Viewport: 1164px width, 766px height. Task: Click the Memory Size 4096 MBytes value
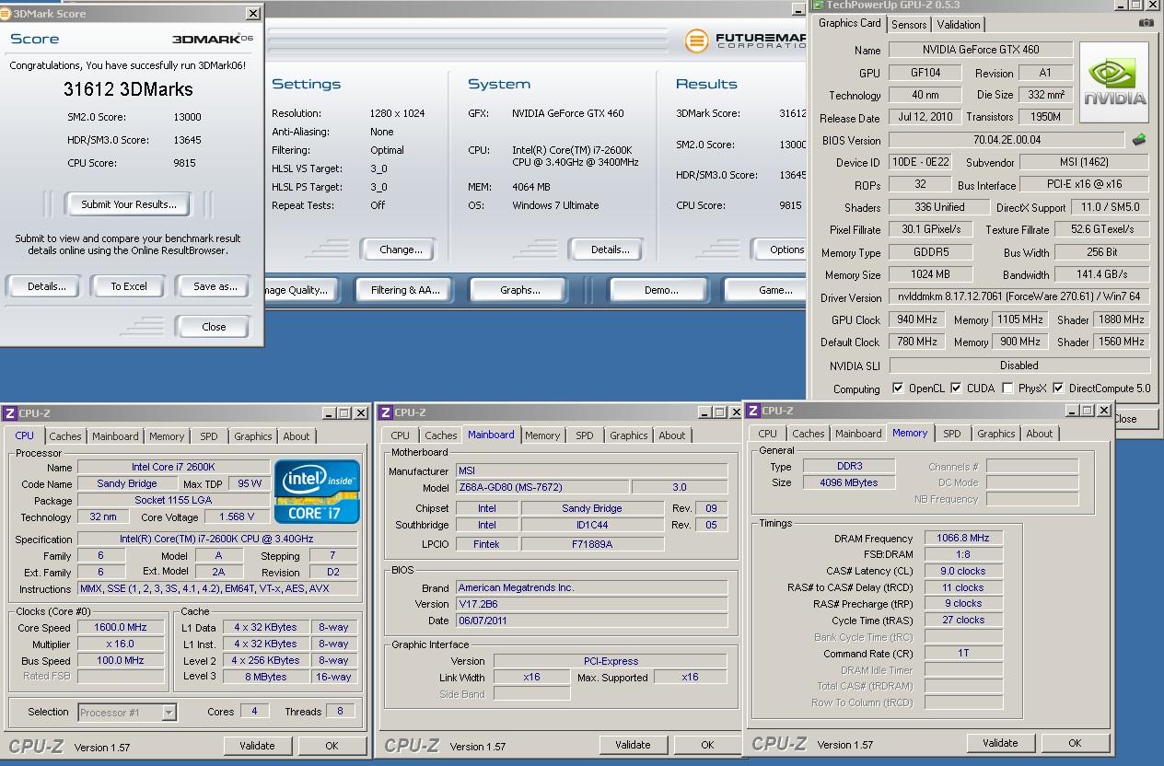(848, 482)
